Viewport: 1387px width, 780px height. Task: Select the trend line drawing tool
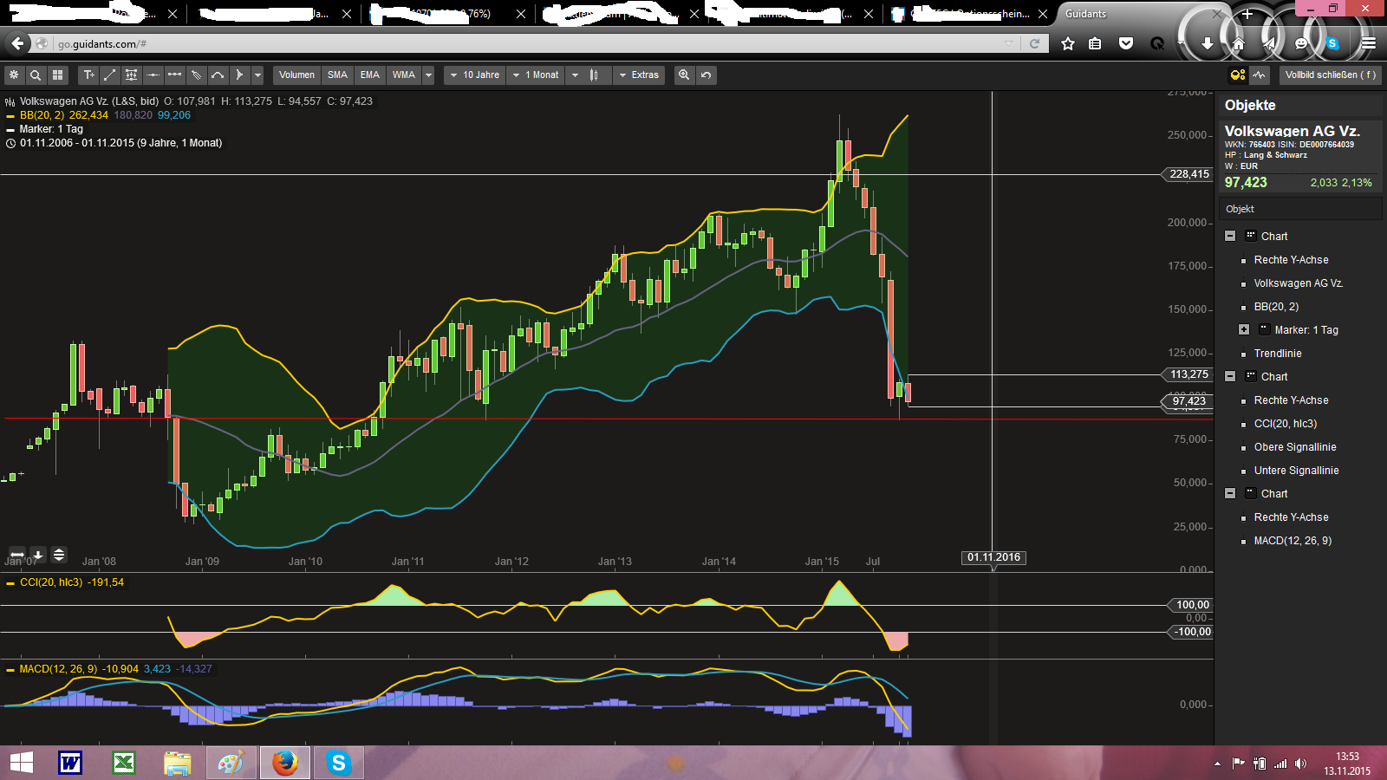[110, 75]
